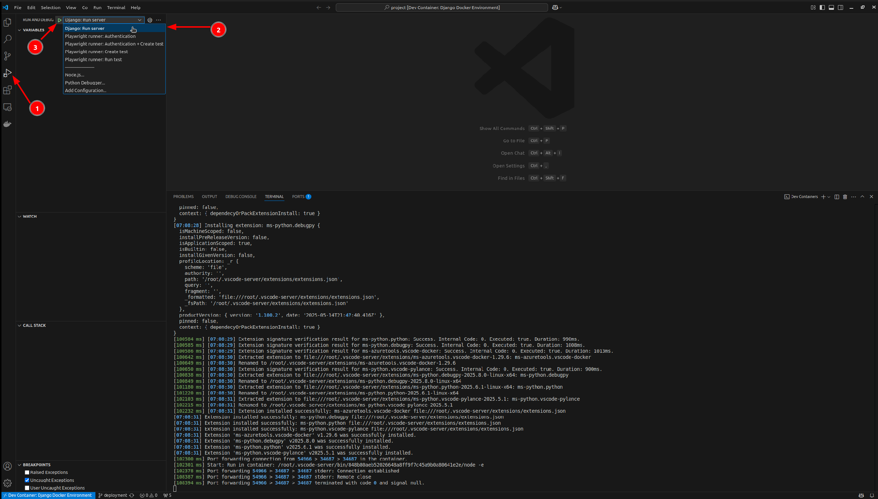878x499 pixels.
Task: Customize layout from the title bar icon
Action: pyautogui.click(x=813, y=8)
